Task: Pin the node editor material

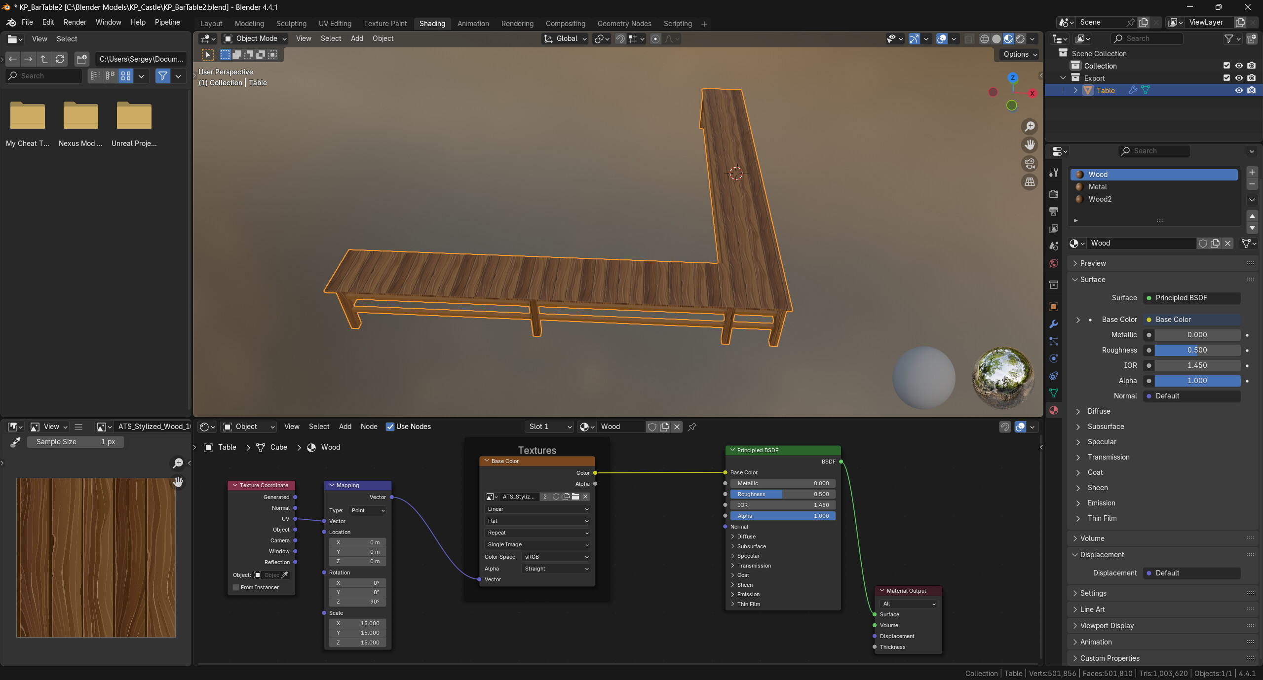Action: (692, 427)
